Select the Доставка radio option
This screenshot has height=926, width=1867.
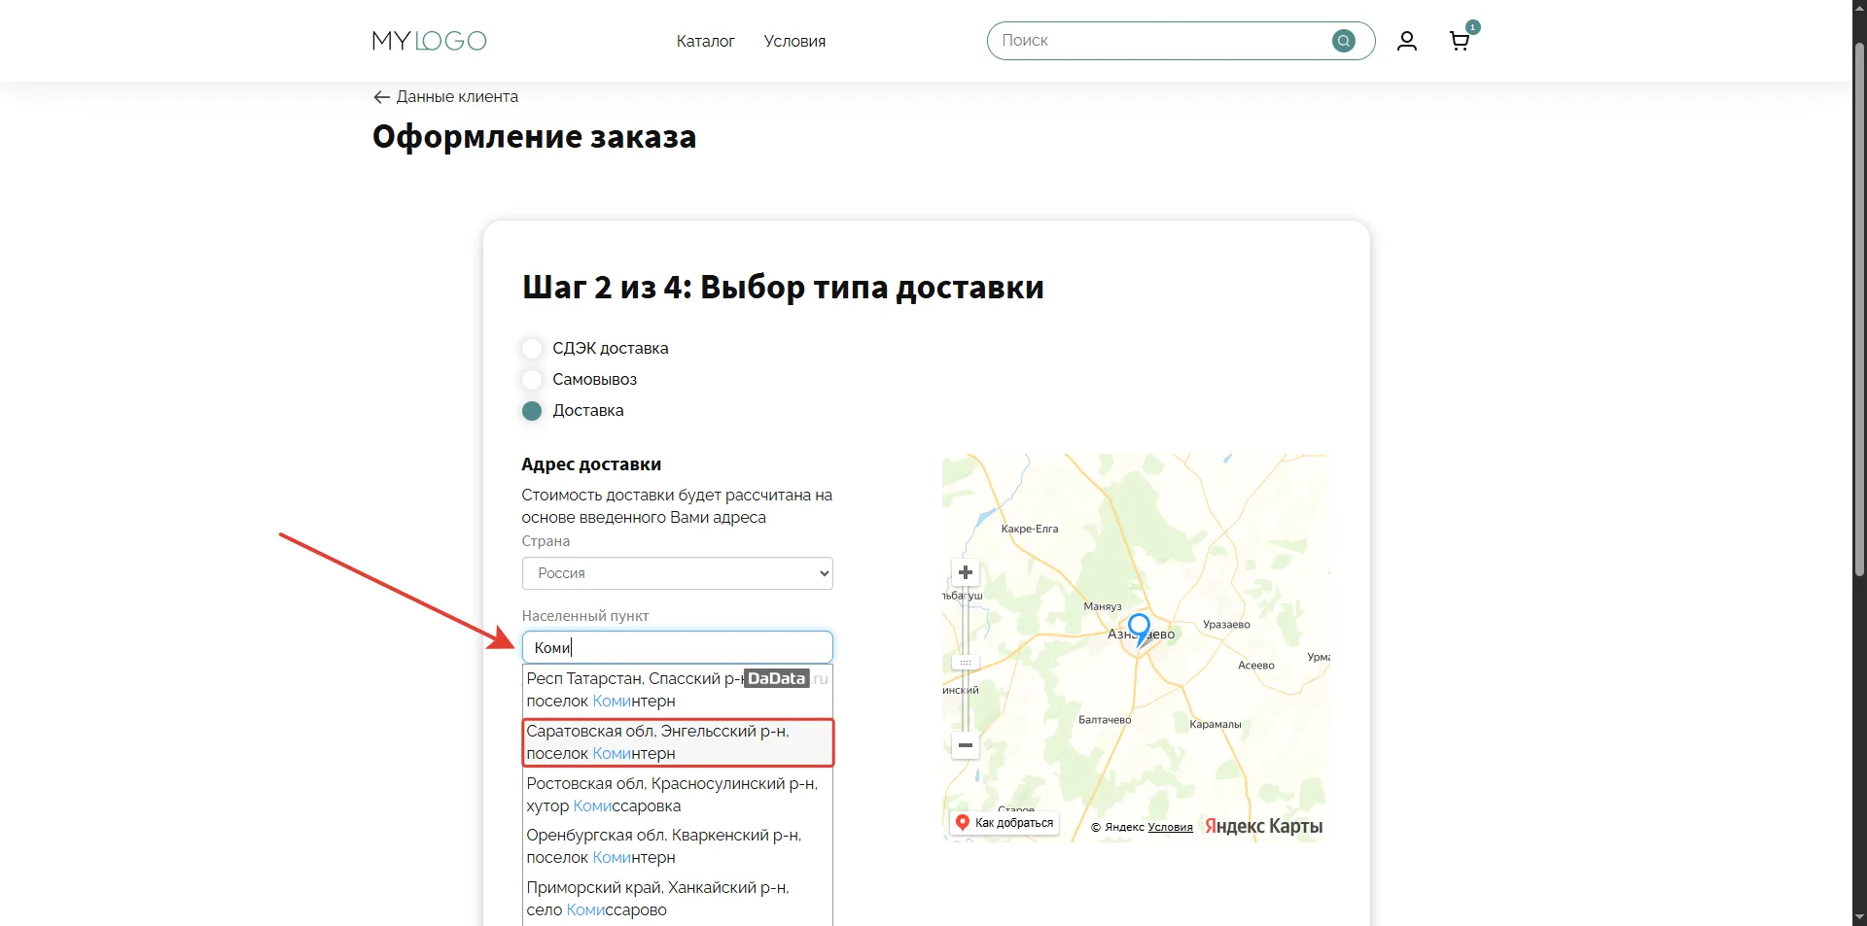tap(532, 411)
